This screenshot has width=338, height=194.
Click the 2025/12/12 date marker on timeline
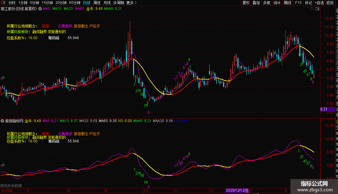(x=237, y=190)
